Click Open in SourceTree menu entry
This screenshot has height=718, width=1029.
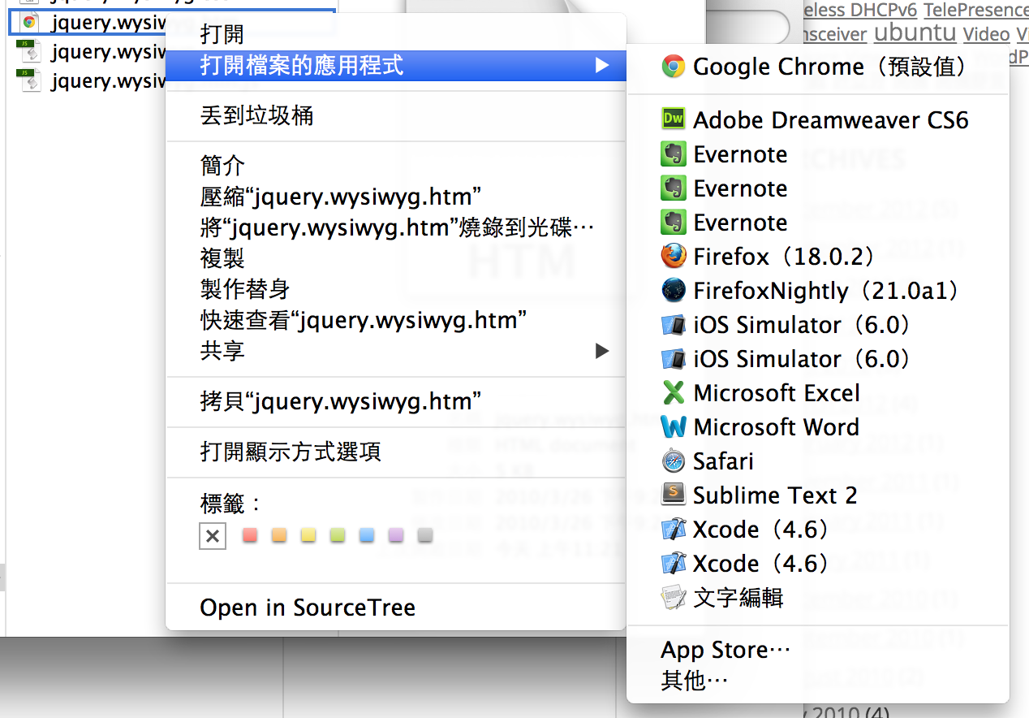[396, 608]
